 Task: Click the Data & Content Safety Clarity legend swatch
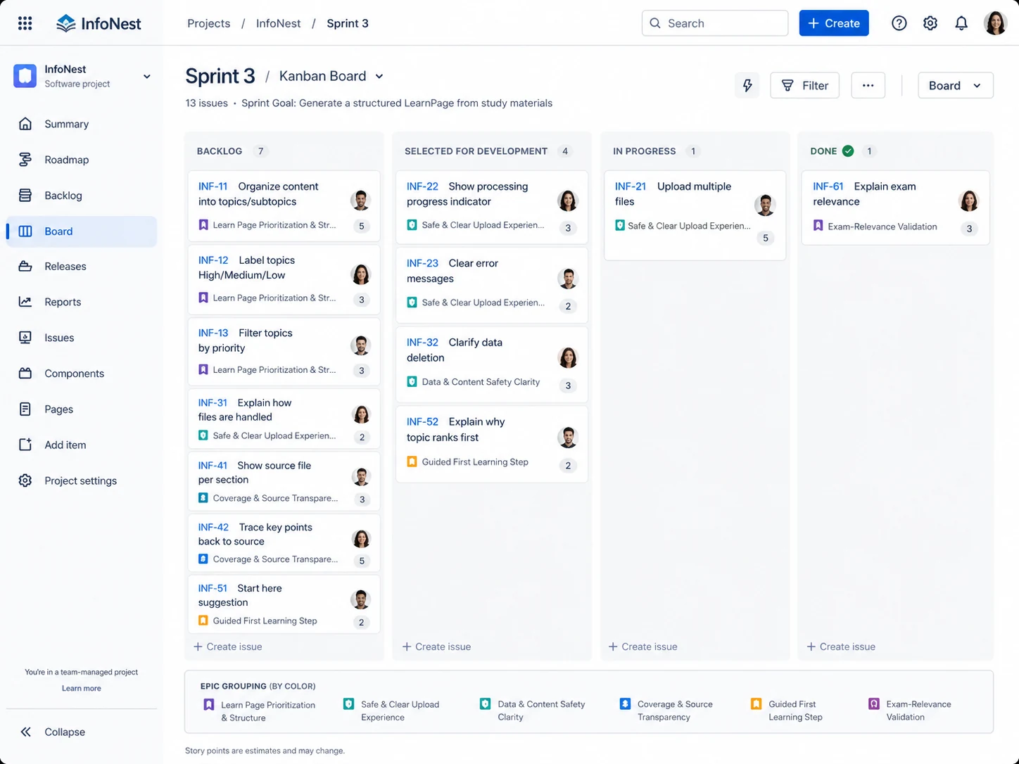485,703
